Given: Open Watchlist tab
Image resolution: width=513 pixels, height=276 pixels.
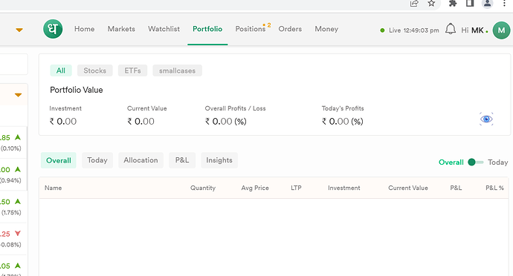Looking at the screenshot, I should pos(164,29).
